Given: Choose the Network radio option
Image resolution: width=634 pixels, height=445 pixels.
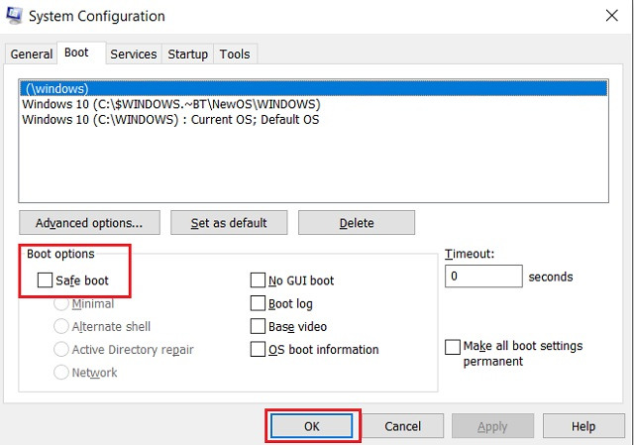Looking at the screenshot, I should click(61, 373).
